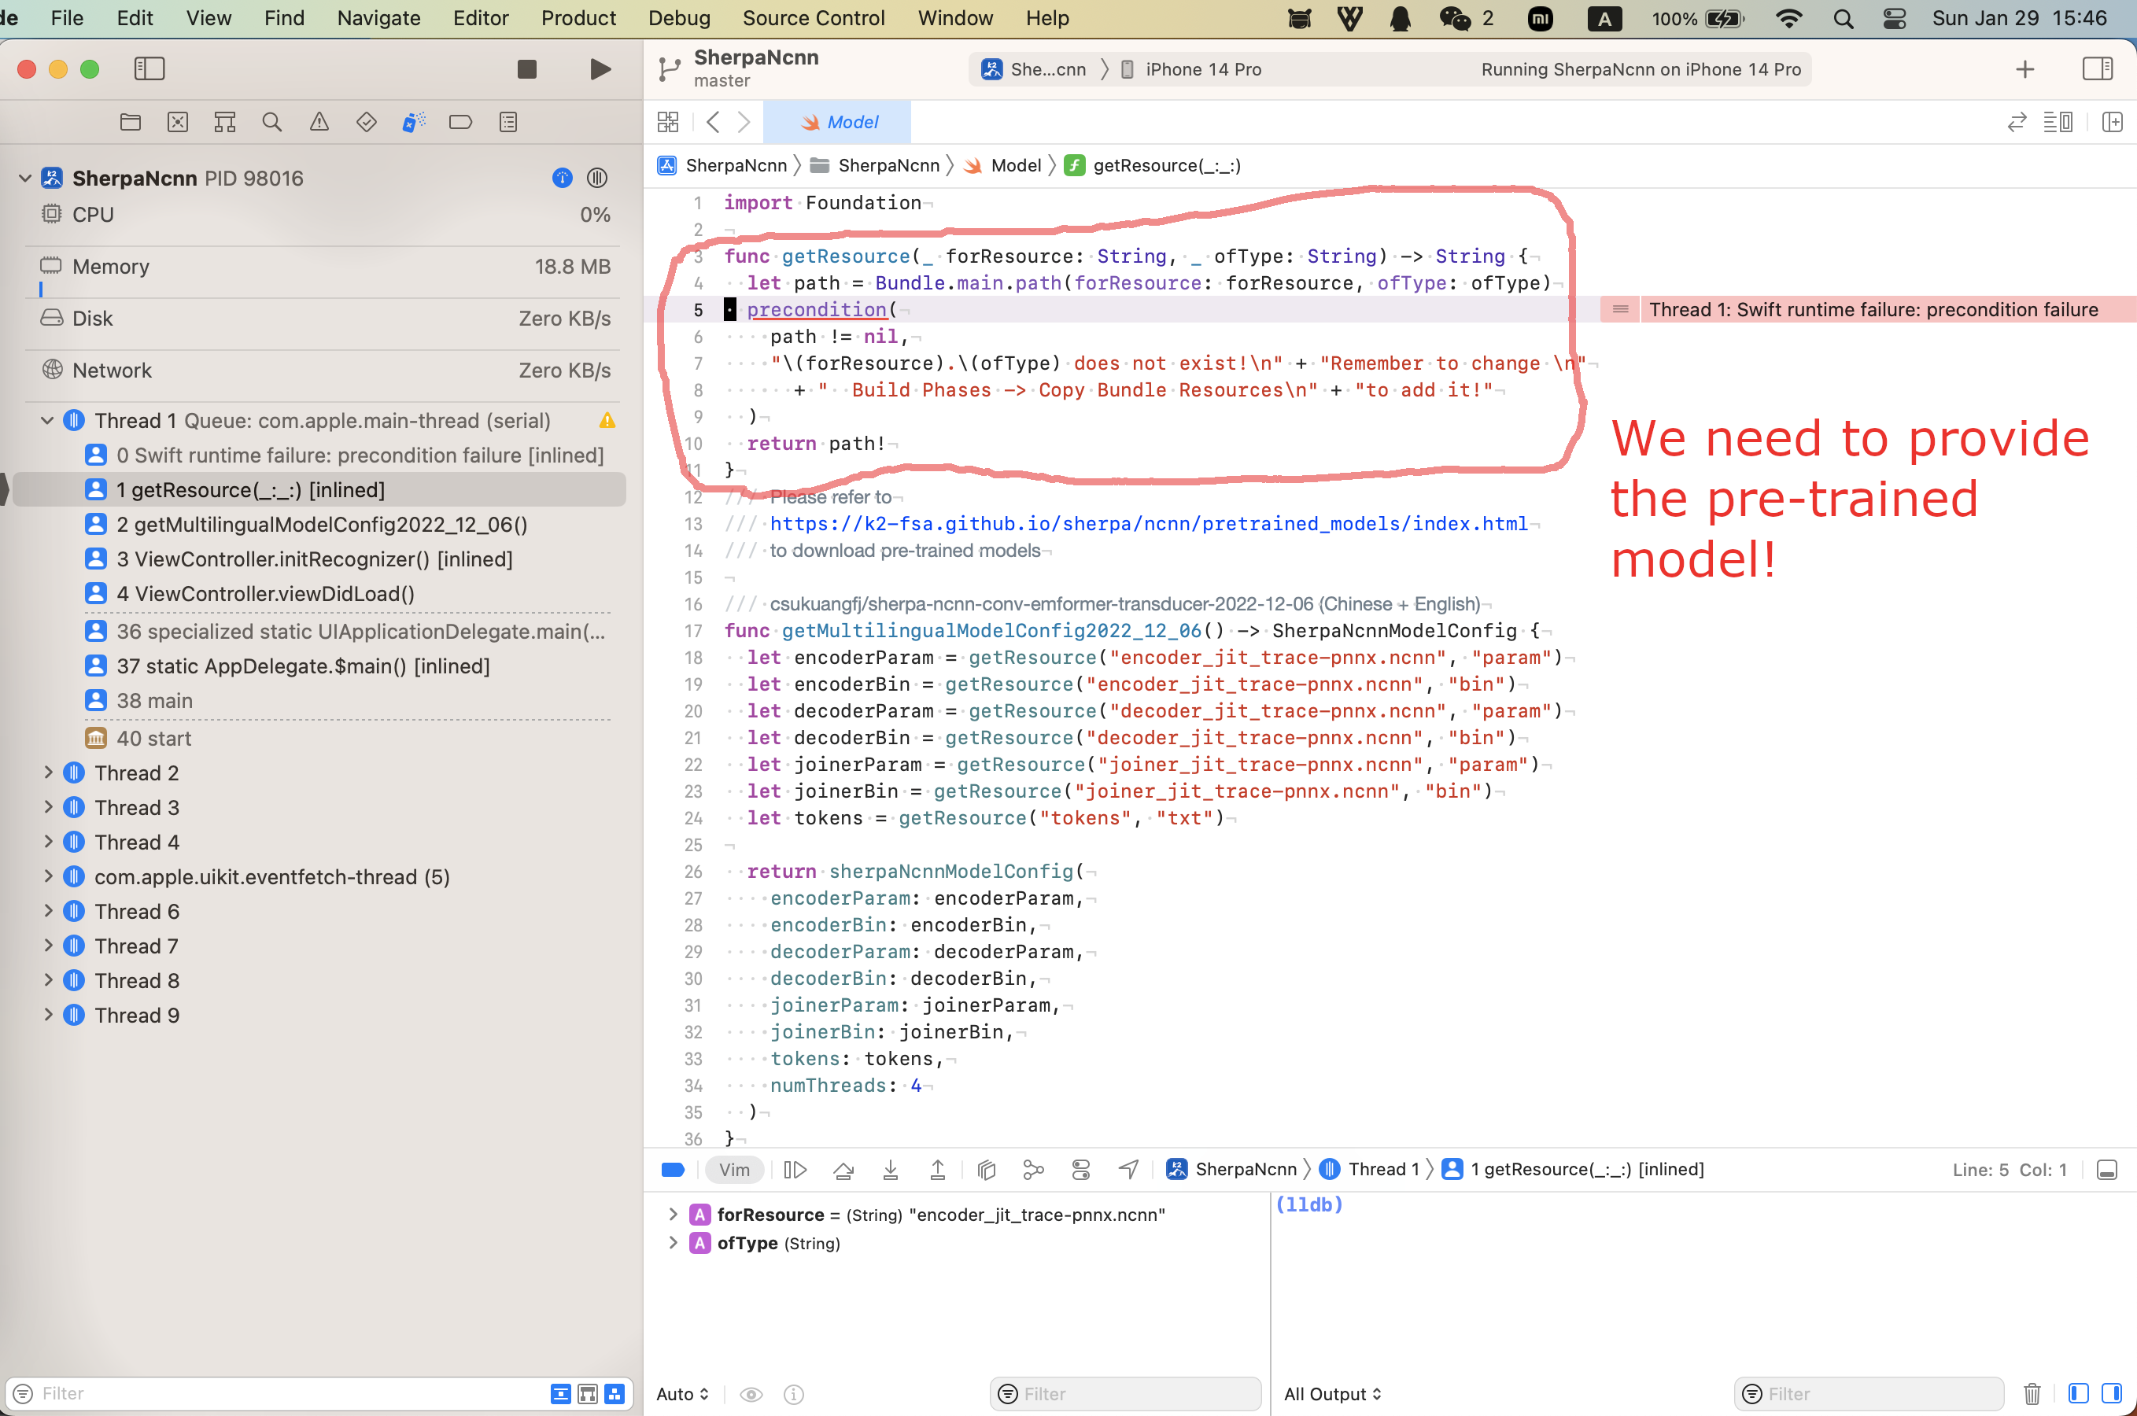Open the Project navigator folder icon
The width and height of the screenshot is (2137, 1416).
click(130, 122)
